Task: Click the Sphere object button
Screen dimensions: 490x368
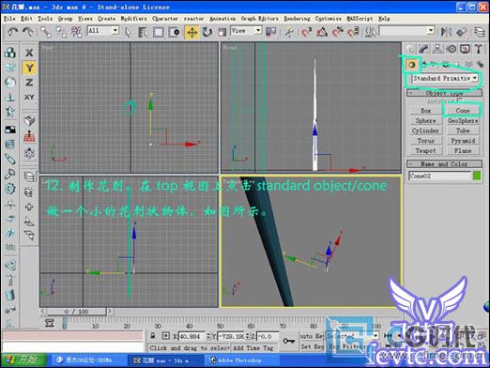Action: (x=426, y=121)
